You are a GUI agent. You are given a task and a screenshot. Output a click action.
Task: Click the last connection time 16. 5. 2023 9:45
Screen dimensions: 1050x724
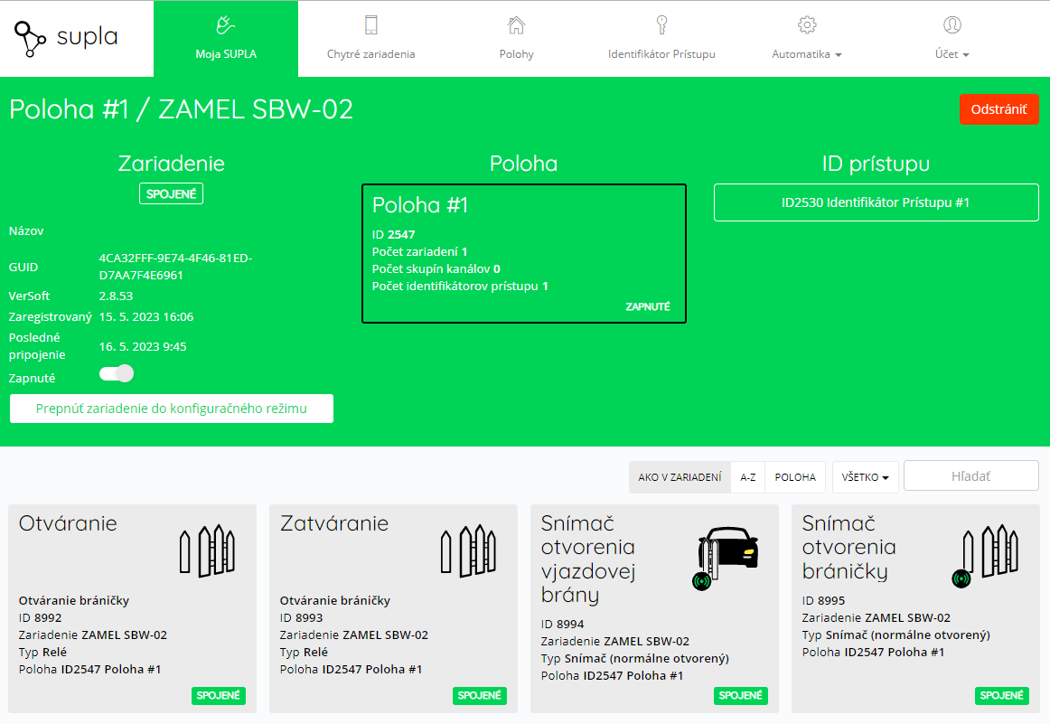[143, 347]
